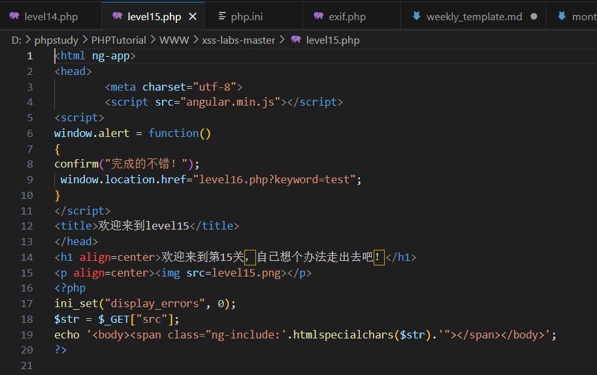
Task: Click the "</head>" tag on line 13
Action: pyautogui.click(x=76, y=242)
